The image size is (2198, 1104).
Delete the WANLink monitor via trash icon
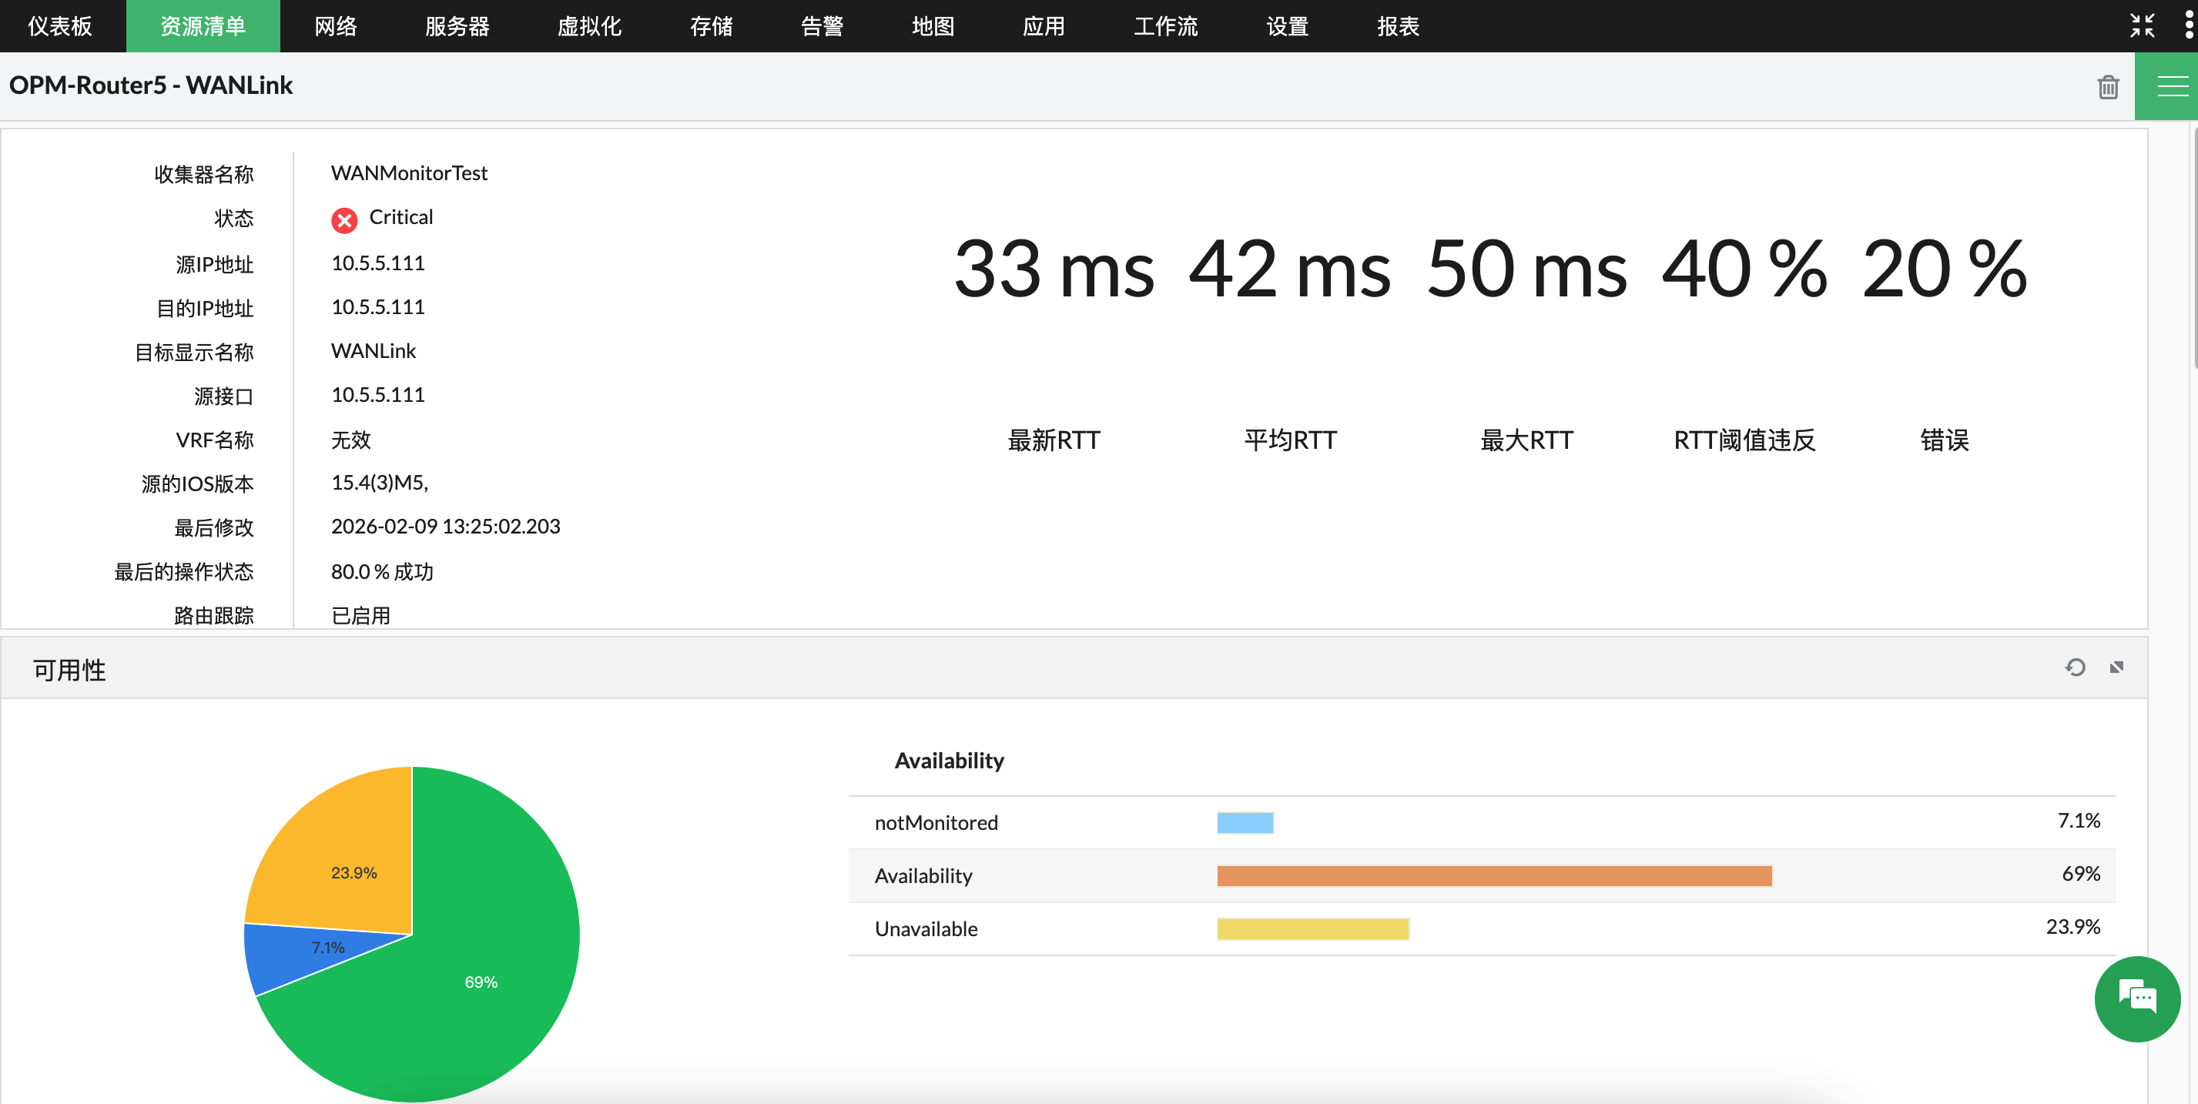point(2108,86)
